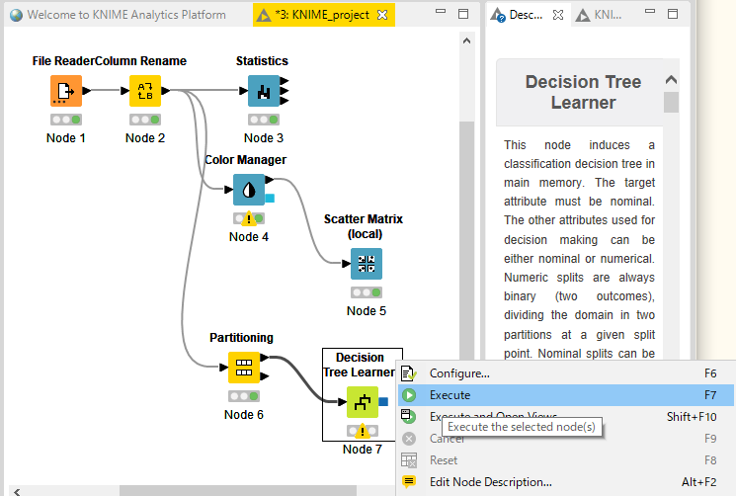
Task: Click the Node 4 label text
Action: pos(249,237)
